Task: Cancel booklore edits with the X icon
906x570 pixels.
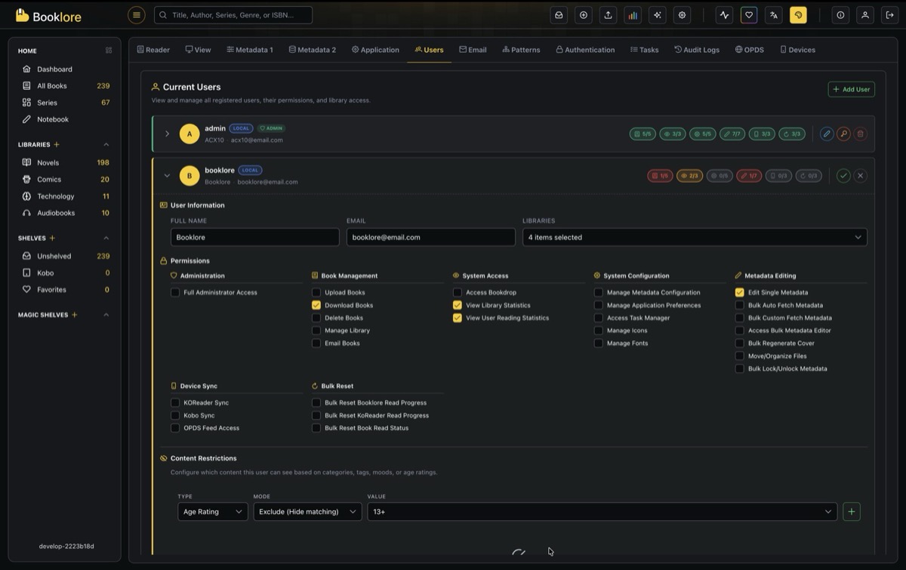Action: click(x=860, y=176)
